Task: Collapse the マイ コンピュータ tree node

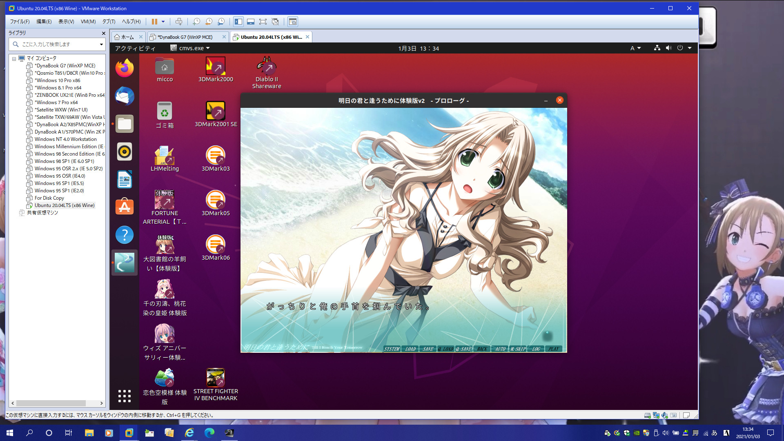Action: (x=14, y=58)
